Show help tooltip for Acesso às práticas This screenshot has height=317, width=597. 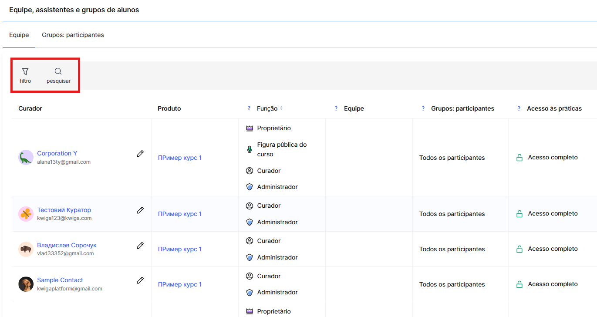click(x=519, y=108)
